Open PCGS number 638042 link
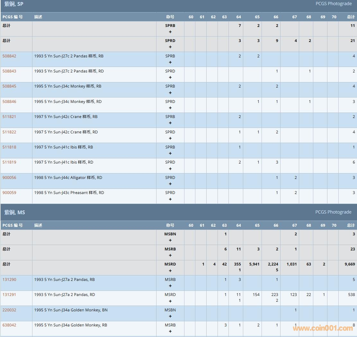The width and height of the screenshot is (357, 337). (9, 325)
